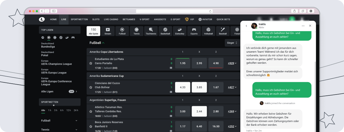Image resolution: width=344 pixels, height=132 pixels.
Task: Select the 6 h time filter
Action: 62,110
